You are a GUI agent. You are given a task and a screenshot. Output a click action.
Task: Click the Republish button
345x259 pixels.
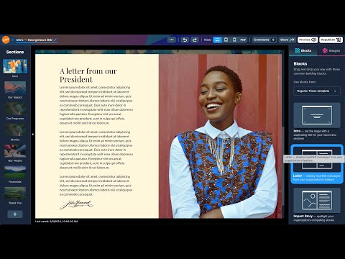tap(331, 40)
